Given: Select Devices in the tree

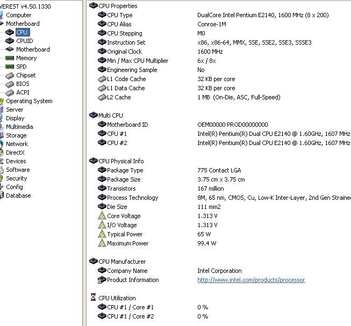Looking at the screenshot, I should coord(16,161).
